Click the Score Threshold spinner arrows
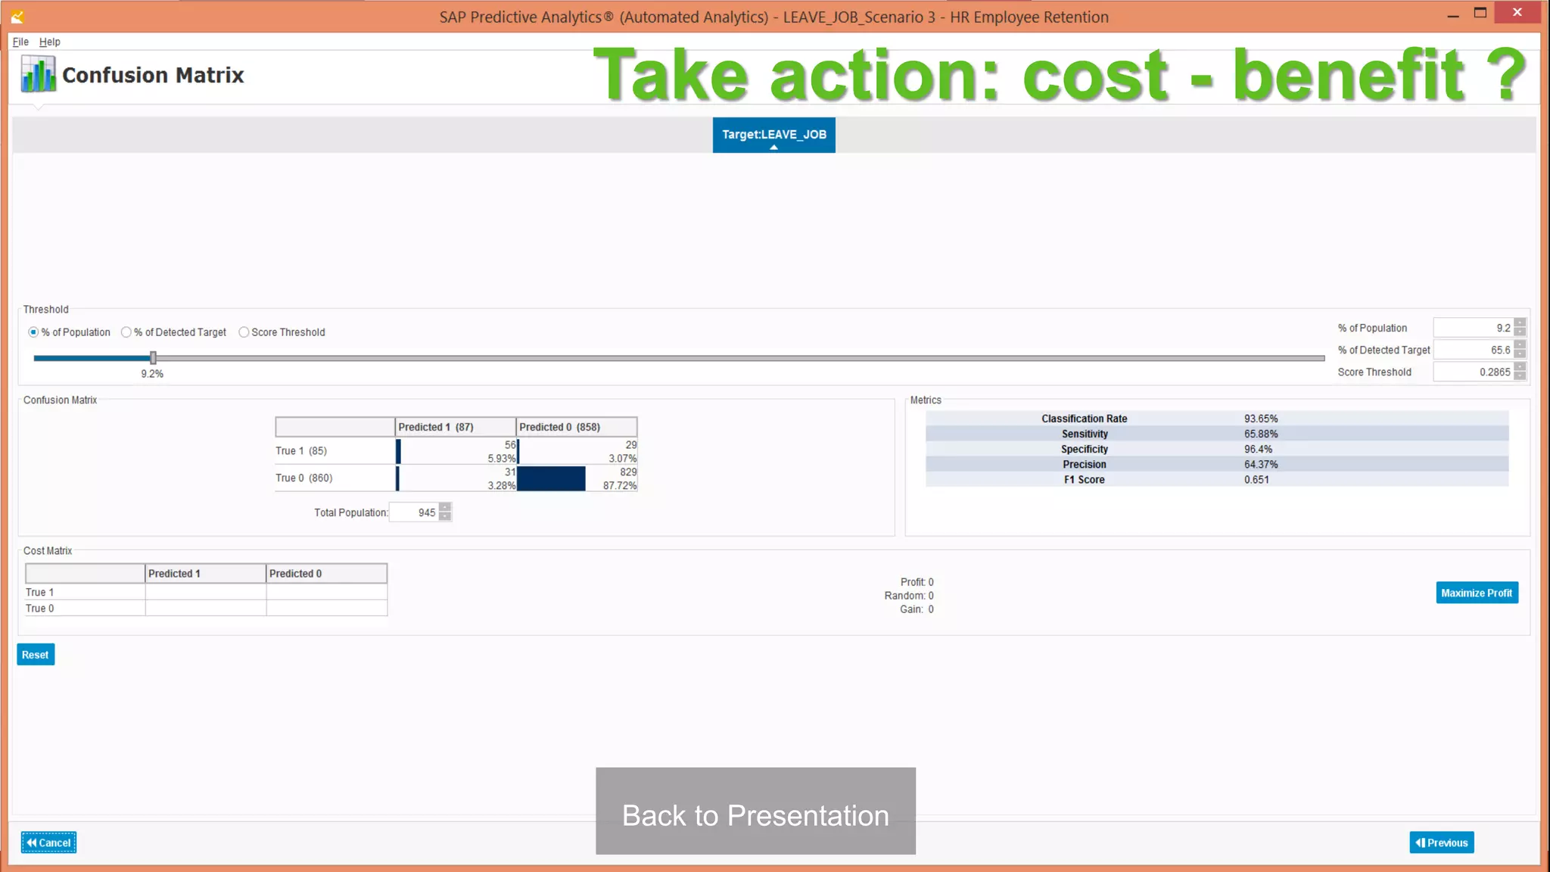The image size is (1550, 872). pos(1520,372)
